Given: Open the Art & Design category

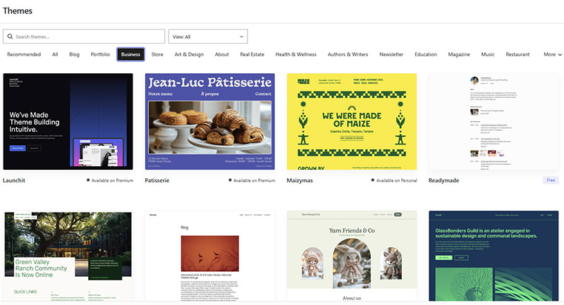Looking at the screenshot, I should (x=189, y=54).
